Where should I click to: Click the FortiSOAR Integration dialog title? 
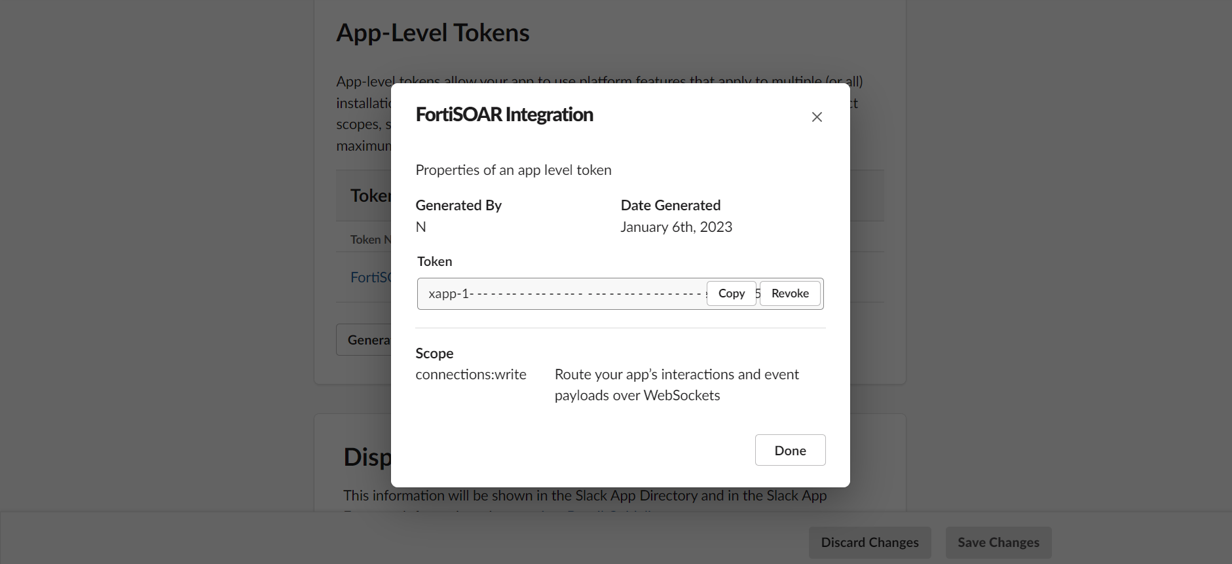coord(504,115)
